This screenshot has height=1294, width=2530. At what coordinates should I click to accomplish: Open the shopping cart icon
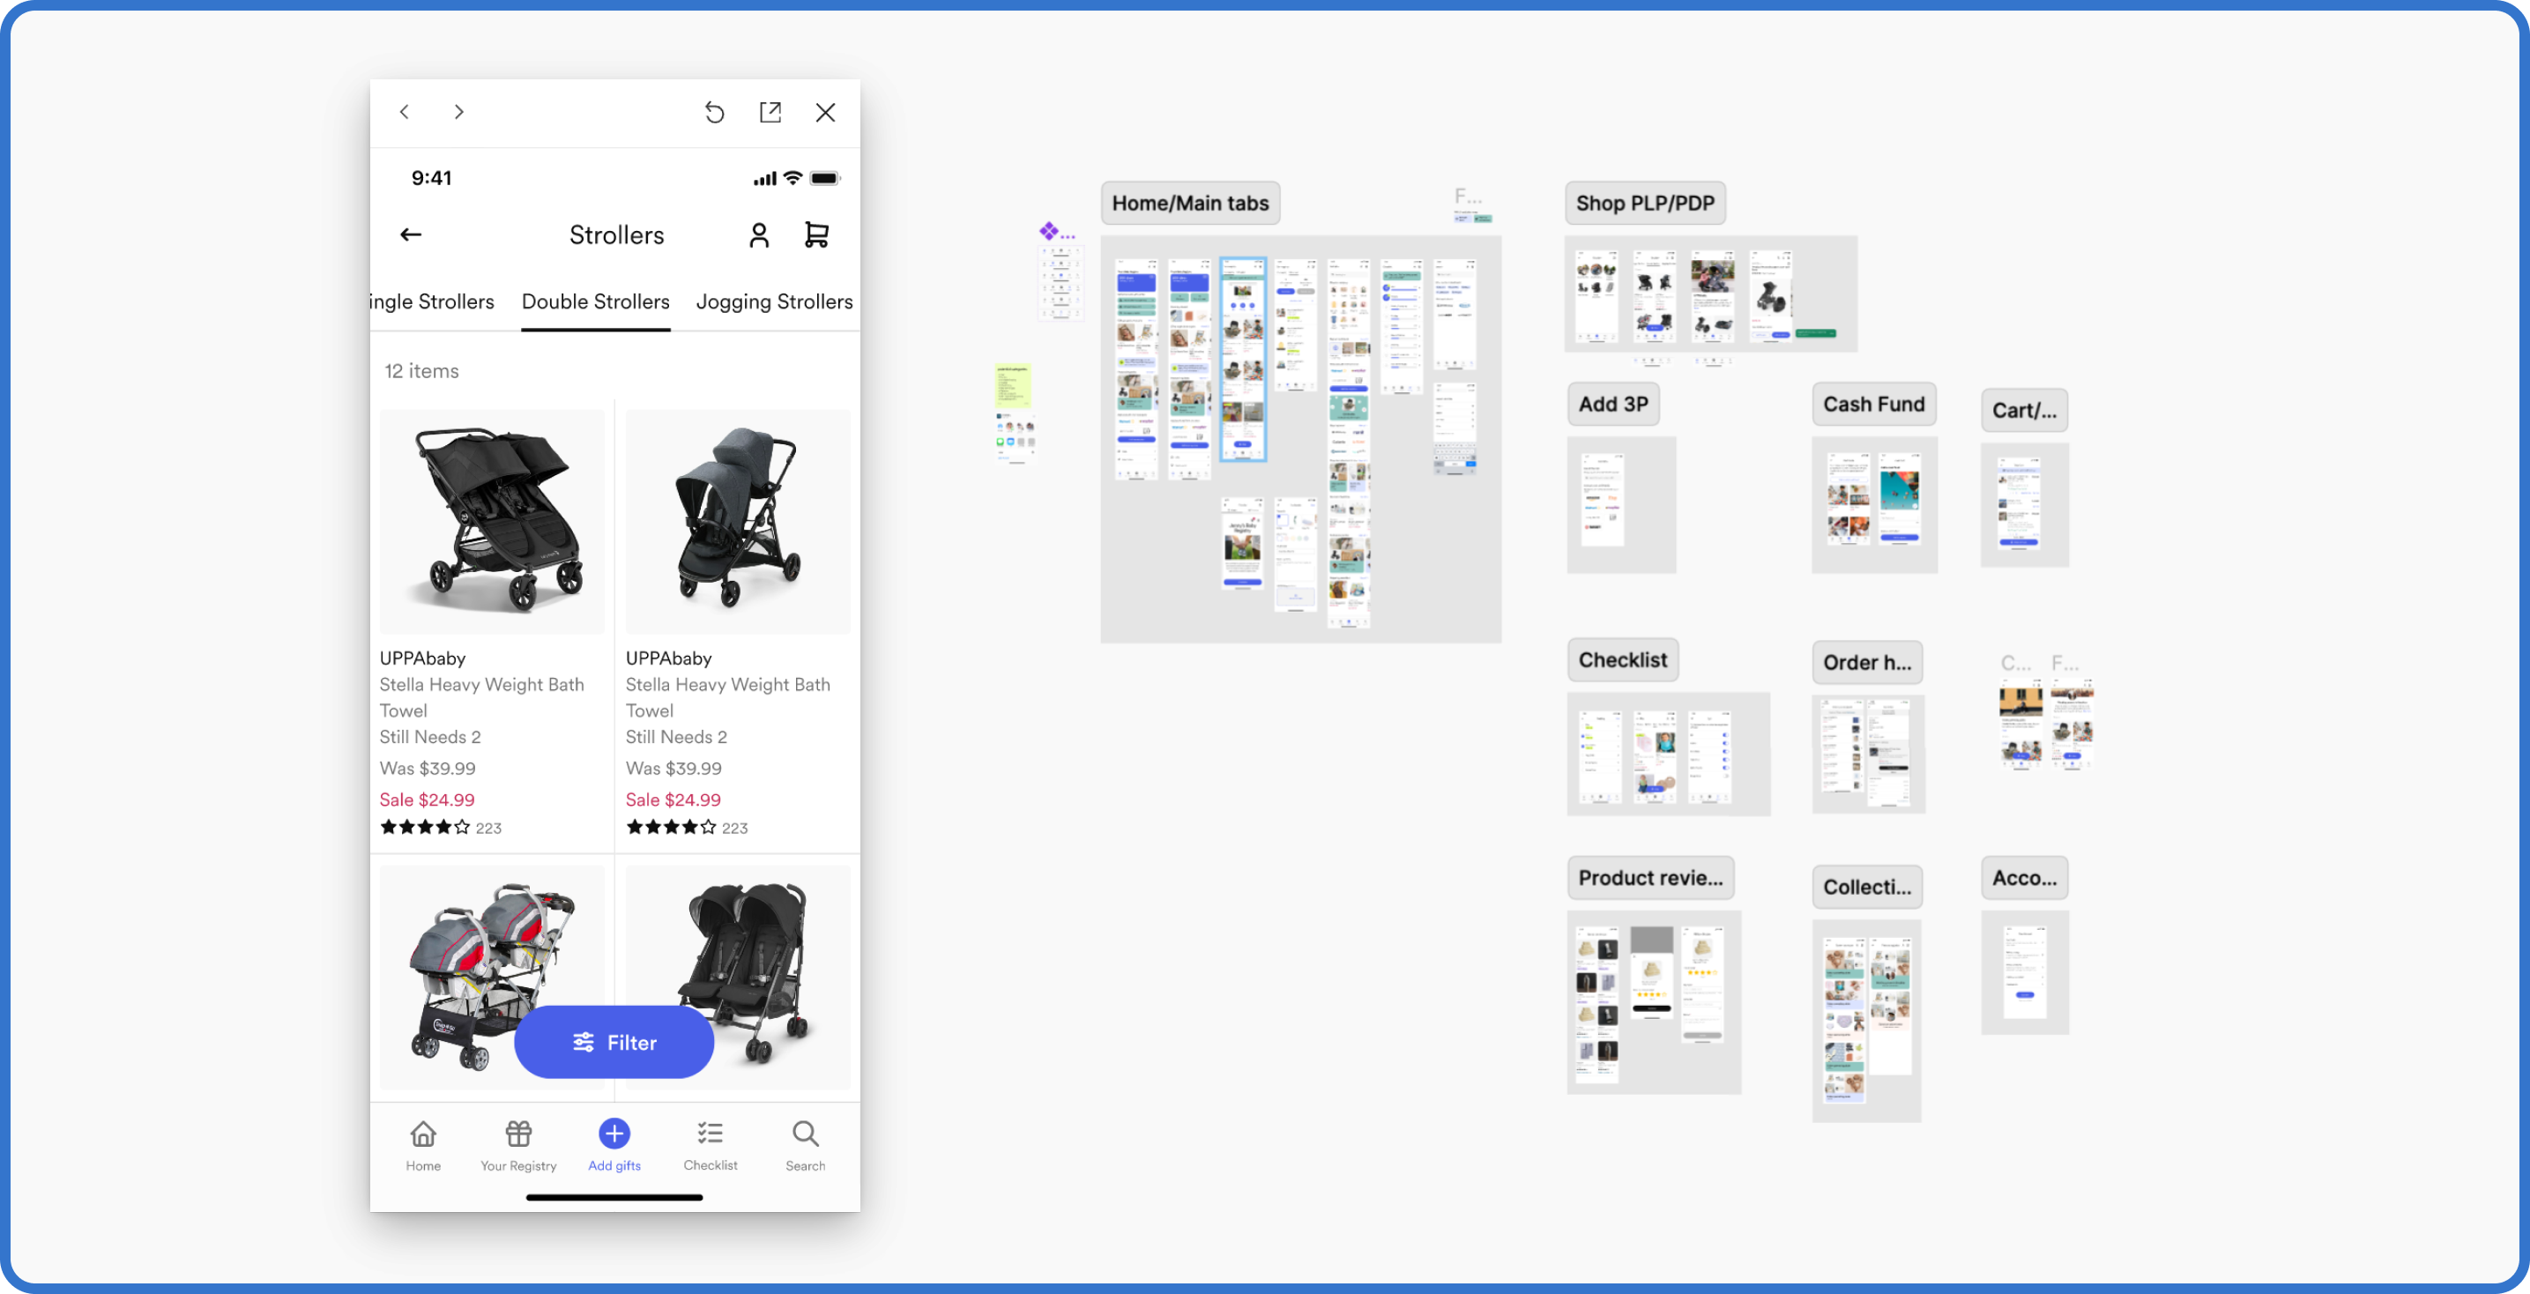[x=816, y=234]
